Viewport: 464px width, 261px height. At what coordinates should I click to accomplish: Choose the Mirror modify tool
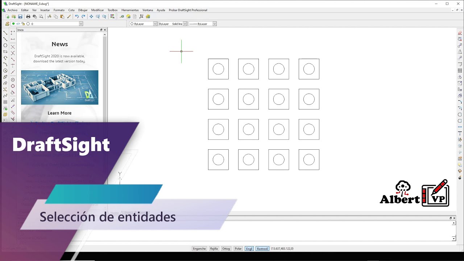460,52
